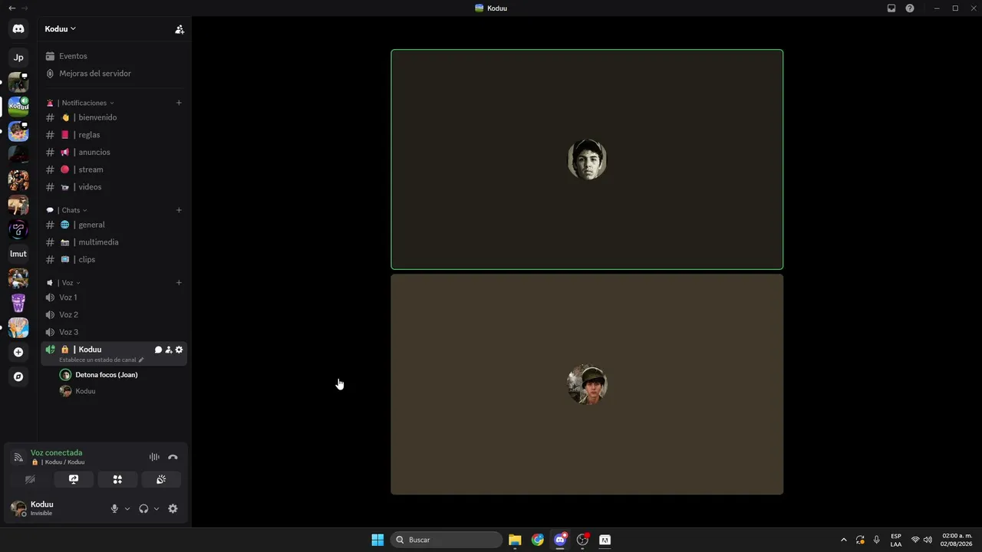Join the Voz 3 voice channel
Image resolution: width=982 pixels, height=552 pixels.
(114, 332)
